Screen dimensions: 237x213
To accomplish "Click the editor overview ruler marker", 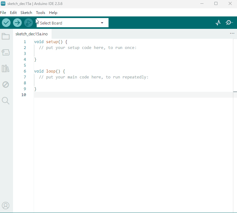I will click(235, 92).
